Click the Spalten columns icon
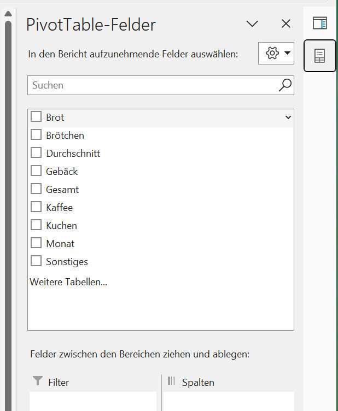The height and width of the screenshot is (411, 338). pos(171,381)
